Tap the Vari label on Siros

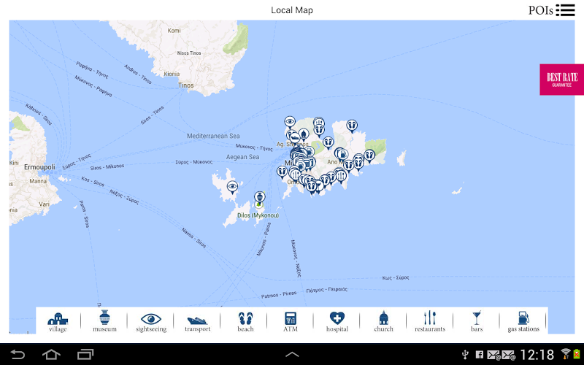(44, 204)
